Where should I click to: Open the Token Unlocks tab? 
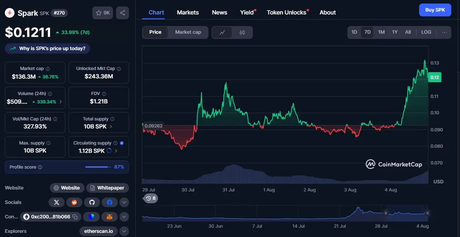tap(287, 13)
